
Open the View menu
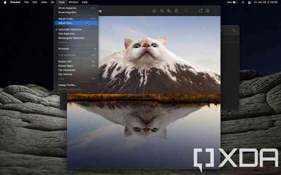(44, 2)
